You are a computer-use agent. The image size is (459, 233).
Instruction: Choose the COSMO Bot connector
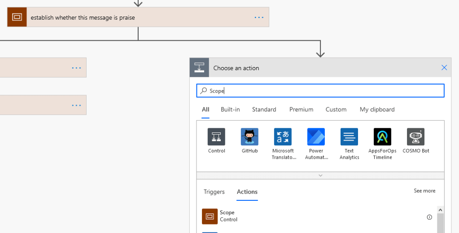point(415,137)
